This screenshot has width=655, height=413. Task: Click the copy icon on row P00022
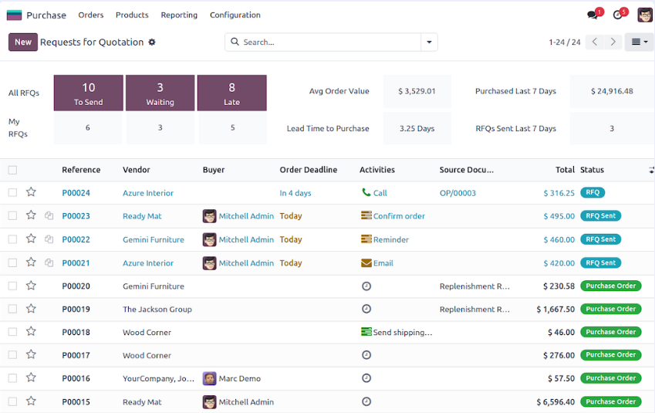(49, 239)
